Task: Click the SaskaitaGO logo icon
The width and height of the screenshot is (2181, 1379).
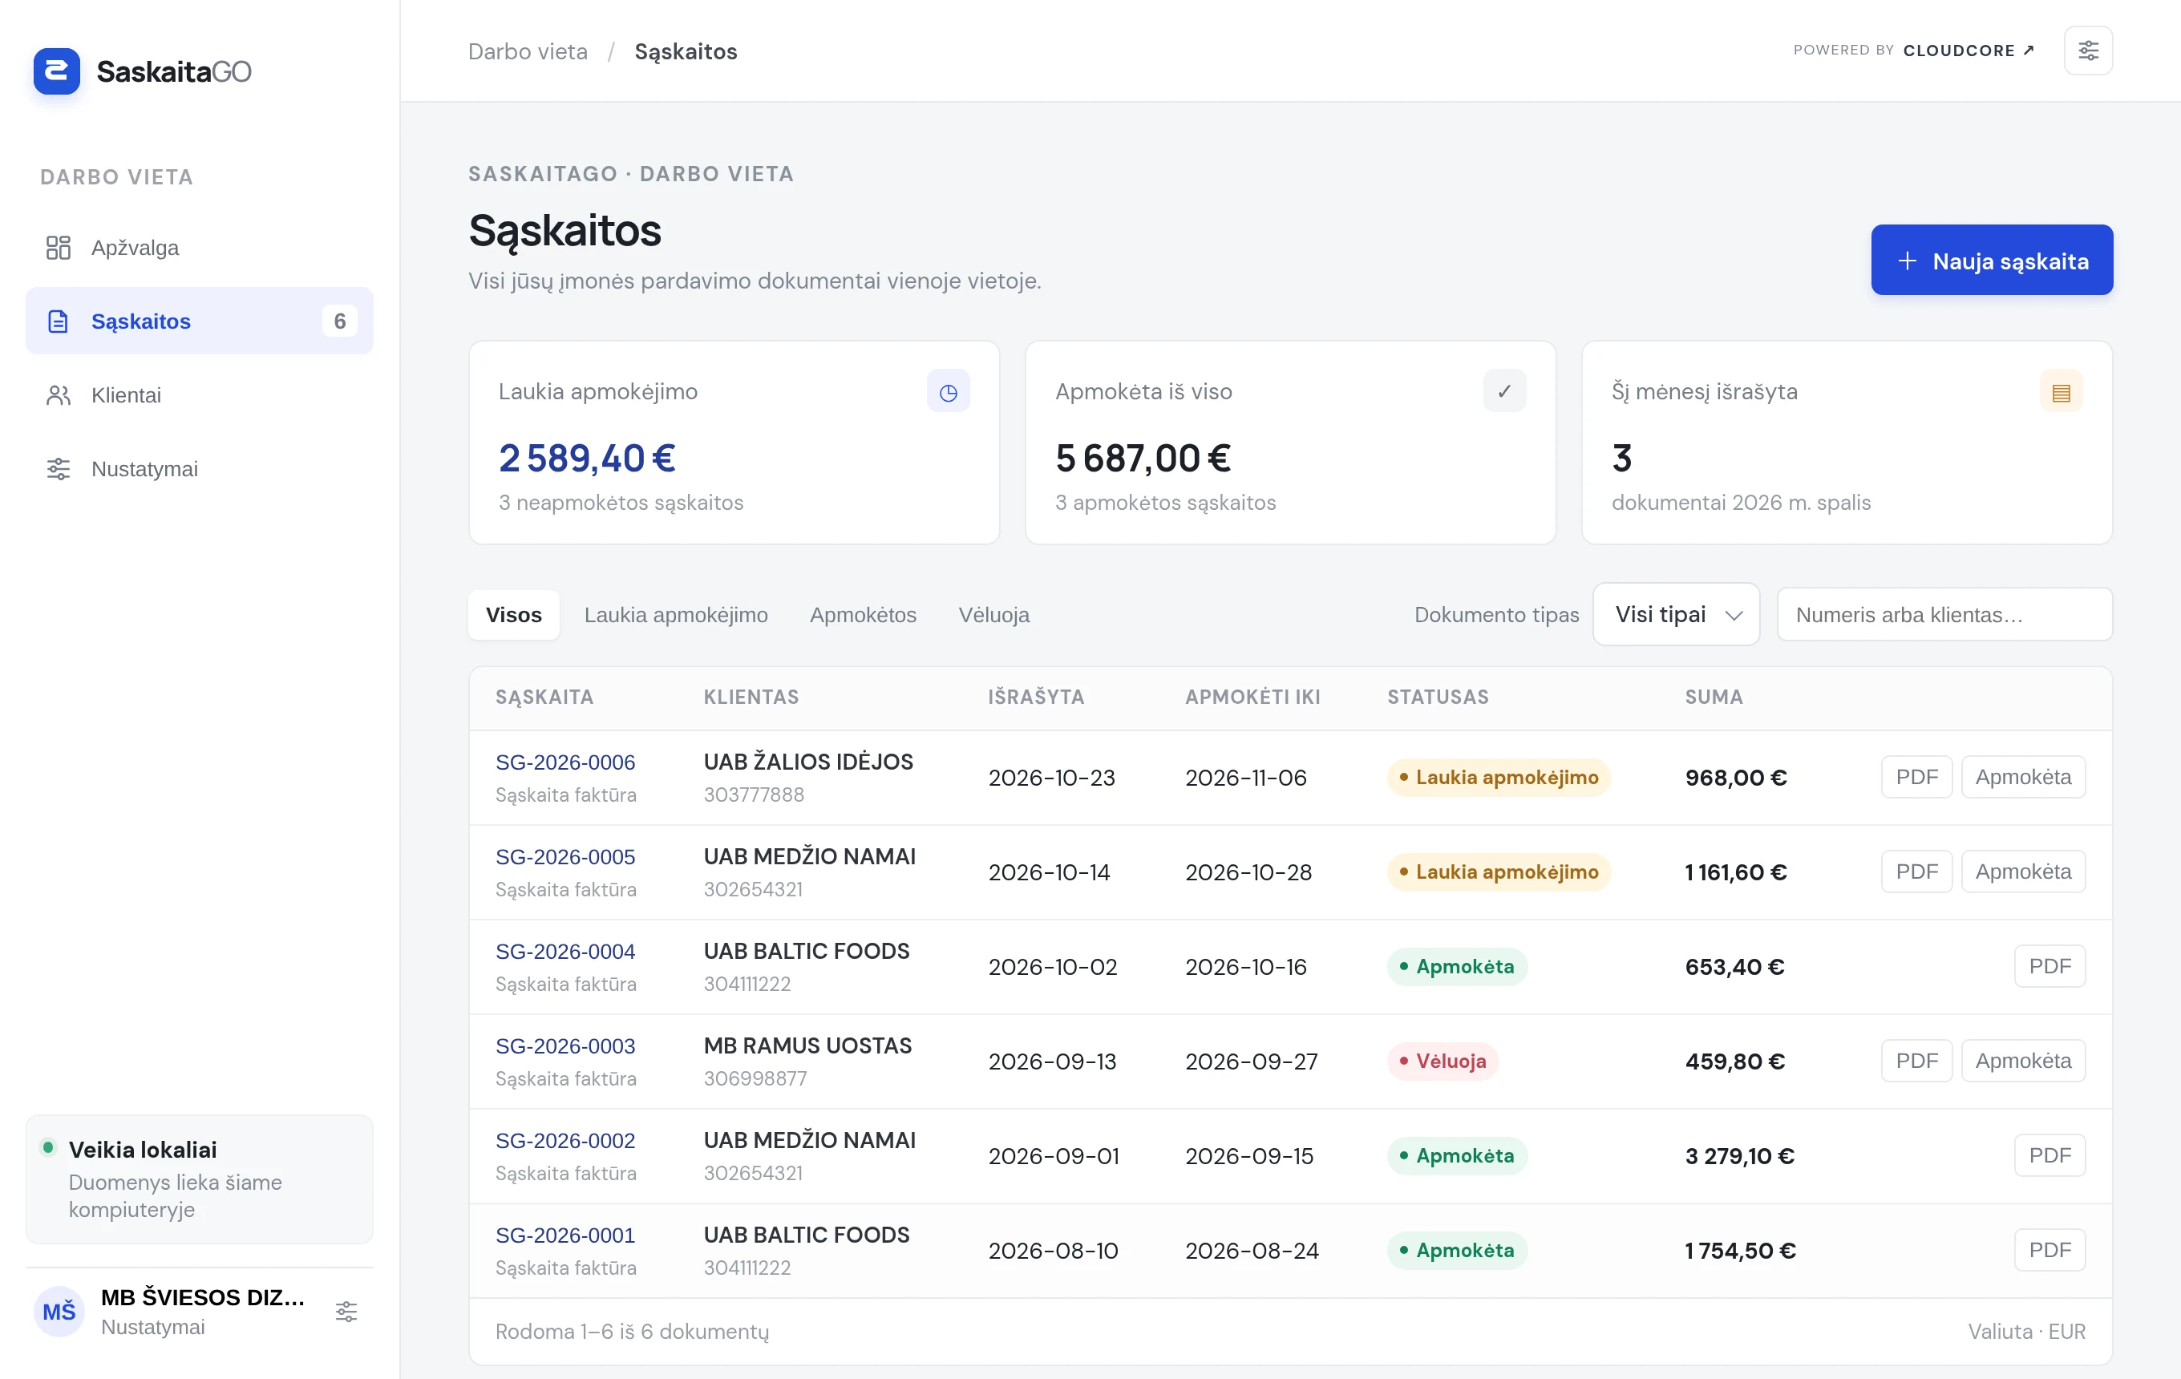Action: pyautogui.click(x=56, y=71)
